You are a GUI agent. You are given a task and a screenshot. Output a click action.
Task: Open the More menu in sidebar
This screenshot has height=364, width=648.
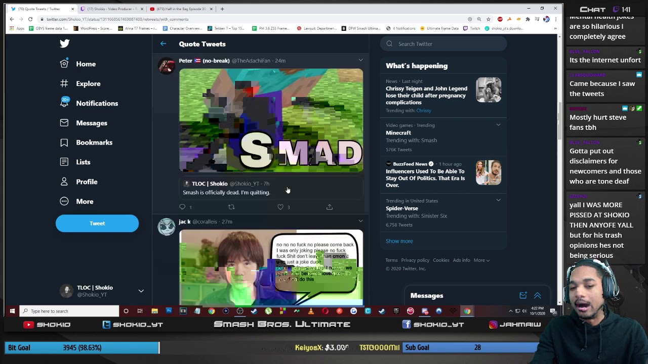(x=76, y=201)
